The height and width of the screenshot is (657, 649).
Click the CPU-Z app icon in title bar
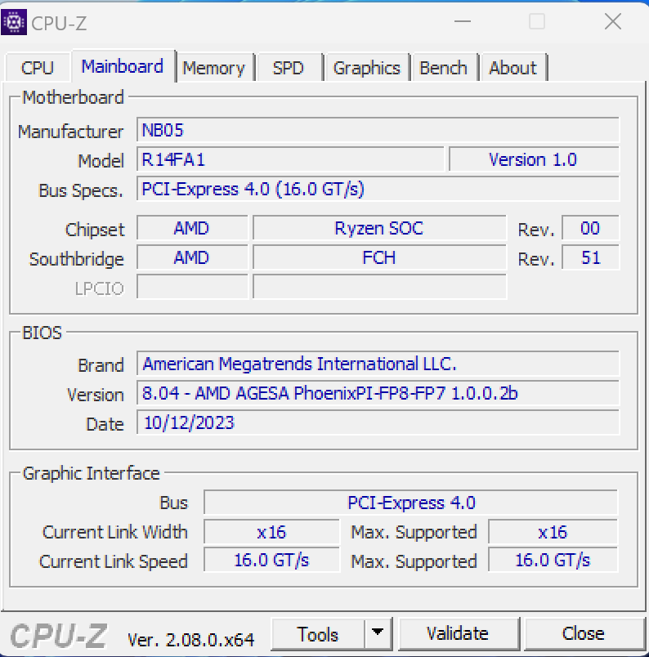pos(14,22)
